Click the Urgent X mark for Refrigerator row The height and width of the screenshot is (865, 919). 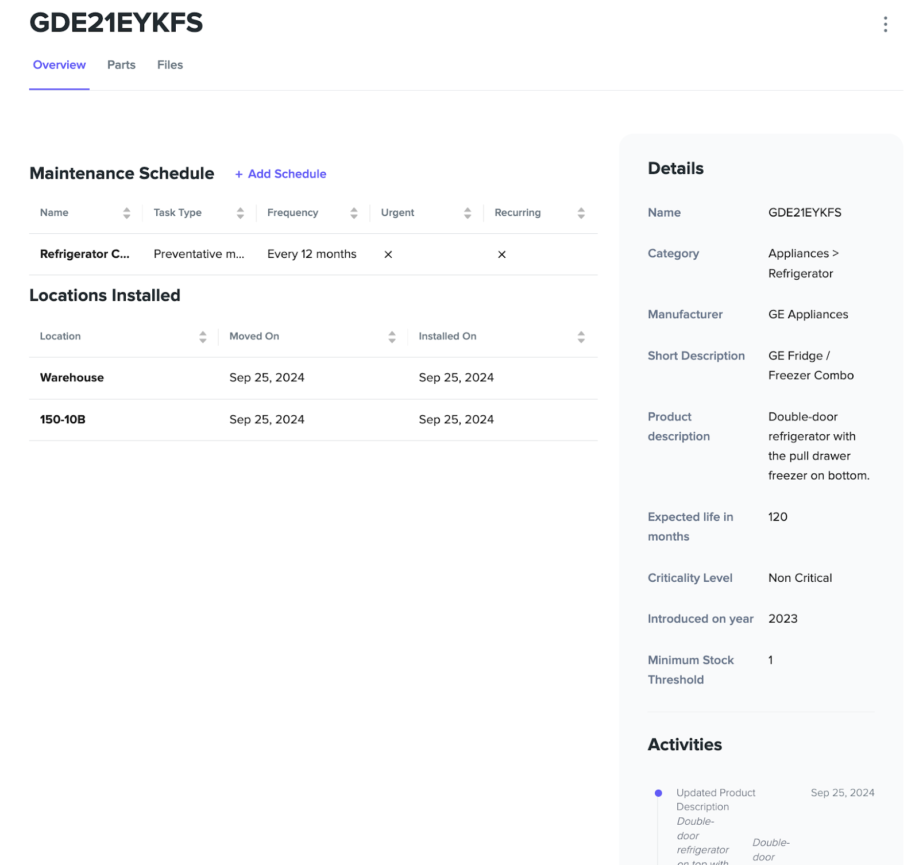[388, 254]
